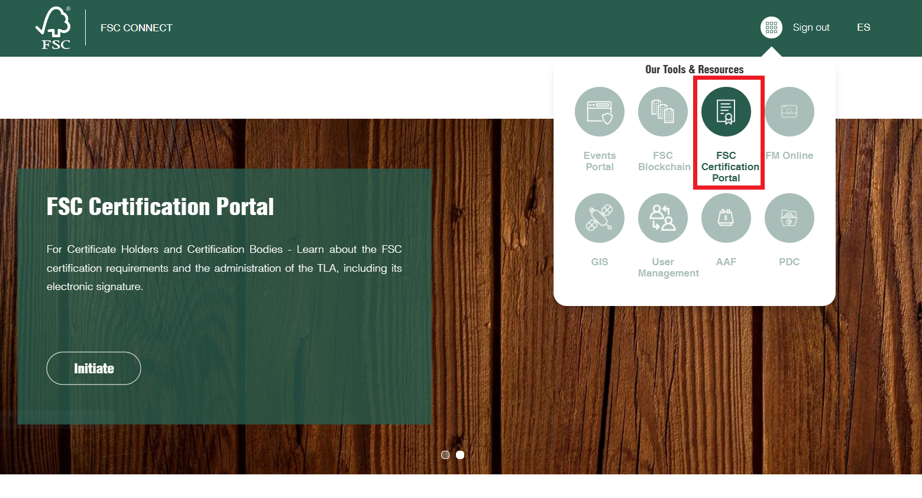Click the banner description paragraph about TLA

[x=224, y=268]
